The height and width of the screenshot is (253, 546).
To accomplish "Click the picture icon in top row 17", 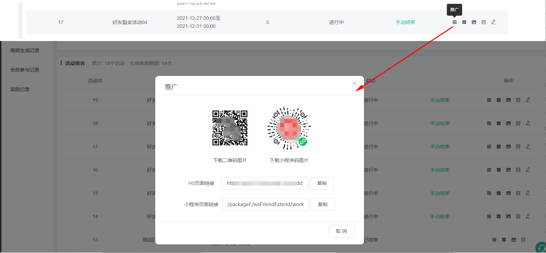I will [474, 22].
